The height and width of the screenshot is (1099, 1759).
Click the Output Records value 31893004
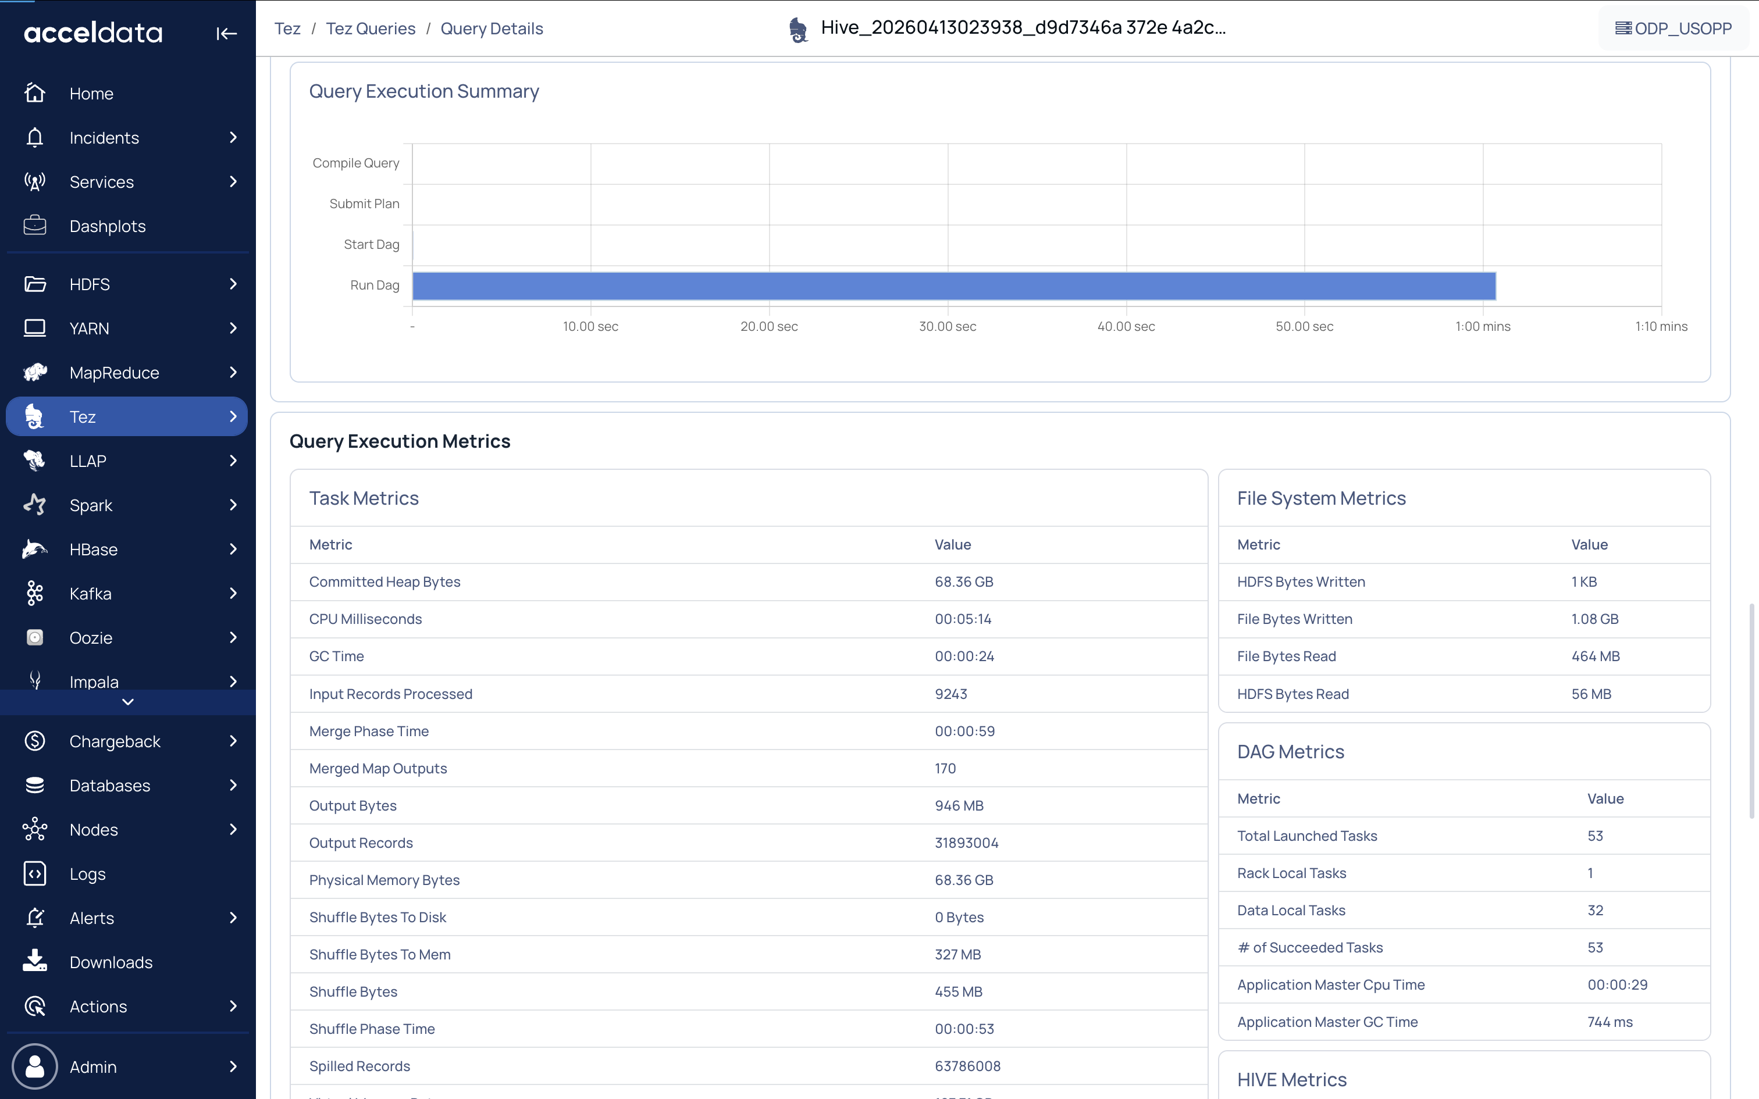pyautogui.click(x=967, y=843)
